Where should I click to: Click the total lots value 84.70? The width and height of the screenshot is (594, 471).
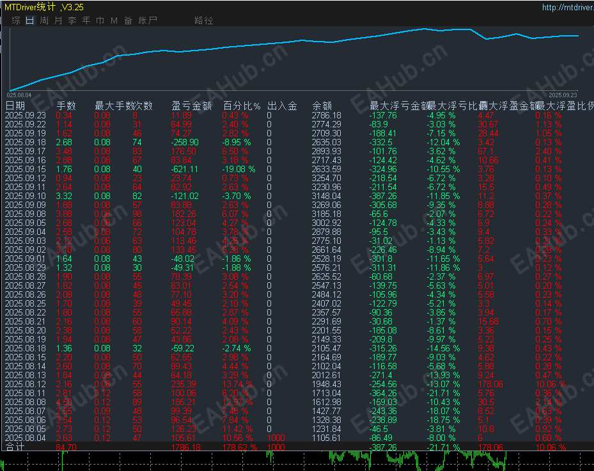point(66,447)
